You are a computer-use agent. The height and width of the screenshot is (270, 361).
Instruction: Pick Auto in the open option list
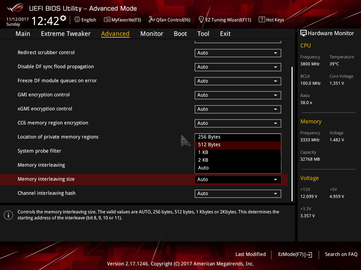[238, 168]
